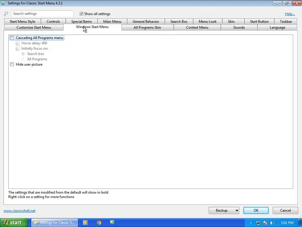Click the Action Center flag icon
Image resolution: width=302 pixels, height=227 pixels.
tap(265, 223)
